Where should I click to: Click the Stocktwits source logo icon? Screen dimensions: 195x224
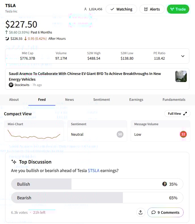pos(11,85)
